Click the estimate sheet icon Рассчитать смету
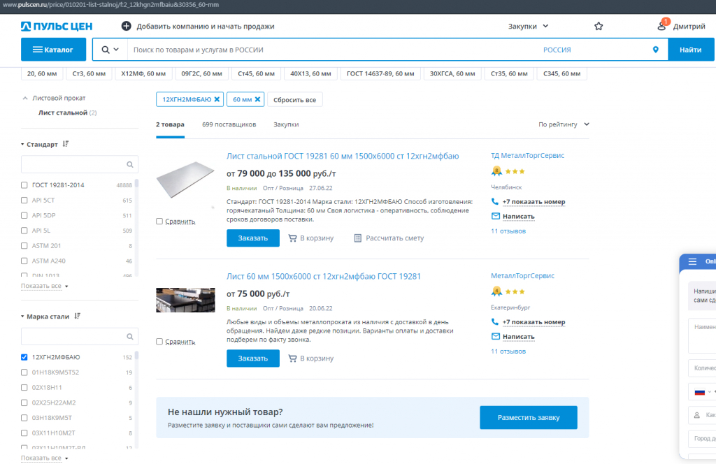 coord(358,238)
